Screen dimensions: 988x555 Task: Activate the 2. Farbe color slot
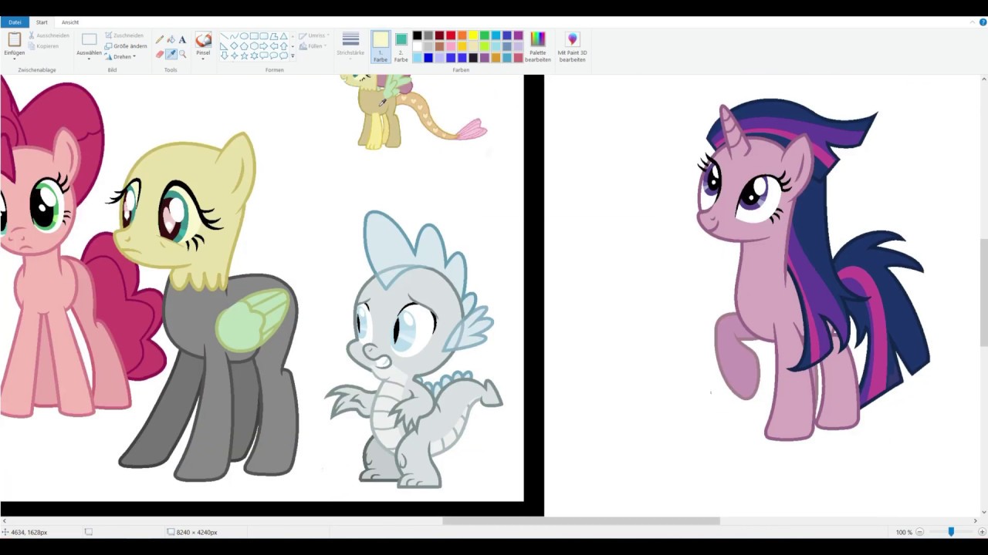click(x=401, y=47)
